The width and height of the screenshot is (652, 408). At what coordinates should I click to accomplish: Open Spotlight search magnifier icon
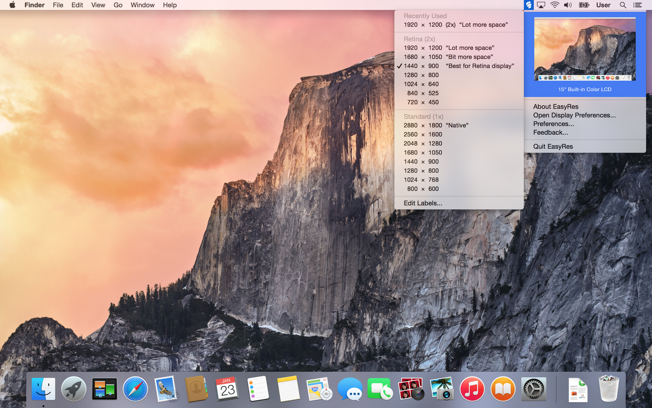(x=623, y=5)
